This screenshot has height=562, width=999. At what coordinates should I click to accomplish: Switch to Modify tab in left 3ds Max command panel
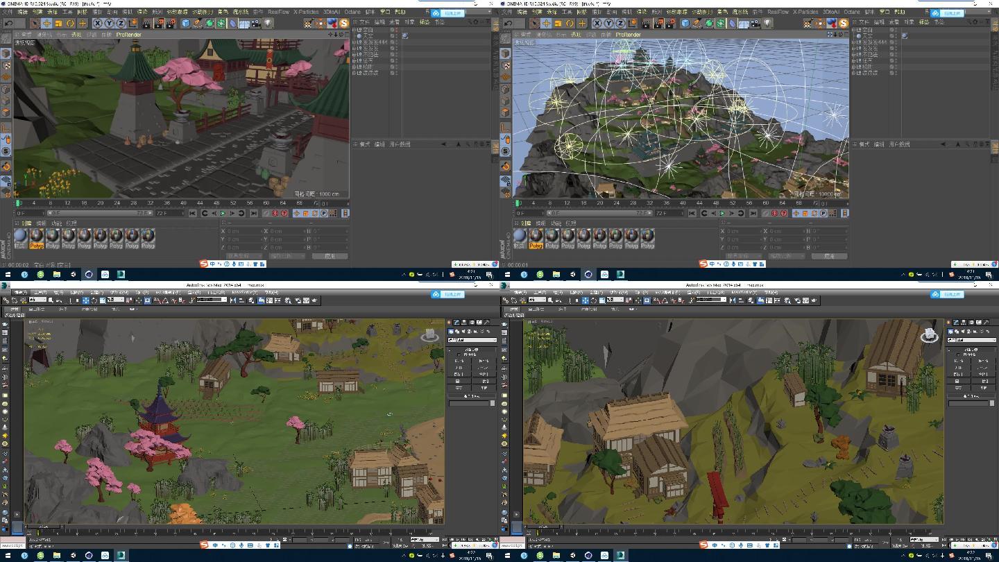pyautogui.click(x=456, y=322)
